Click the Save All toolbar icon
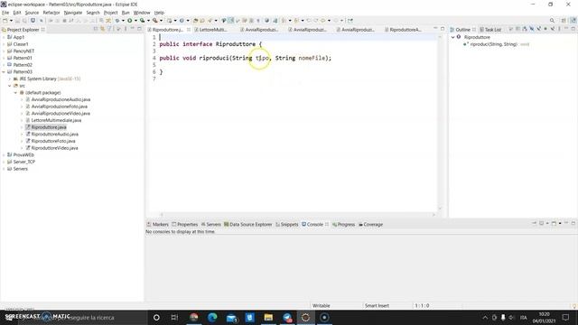The image size is (578, 325). 24,21
